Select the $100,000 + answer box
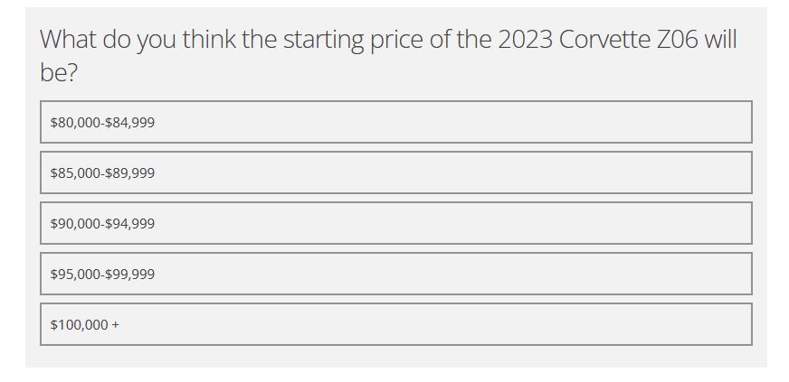 tap(396, 324)
